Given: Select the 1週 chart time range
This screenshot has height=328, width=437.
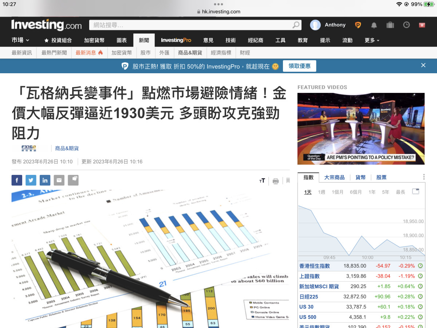Looking at the screenshot, I should tap(321, 192).
